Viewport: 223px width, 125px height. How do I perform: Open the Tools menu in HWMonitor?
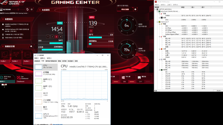click(x=169, y=5)
